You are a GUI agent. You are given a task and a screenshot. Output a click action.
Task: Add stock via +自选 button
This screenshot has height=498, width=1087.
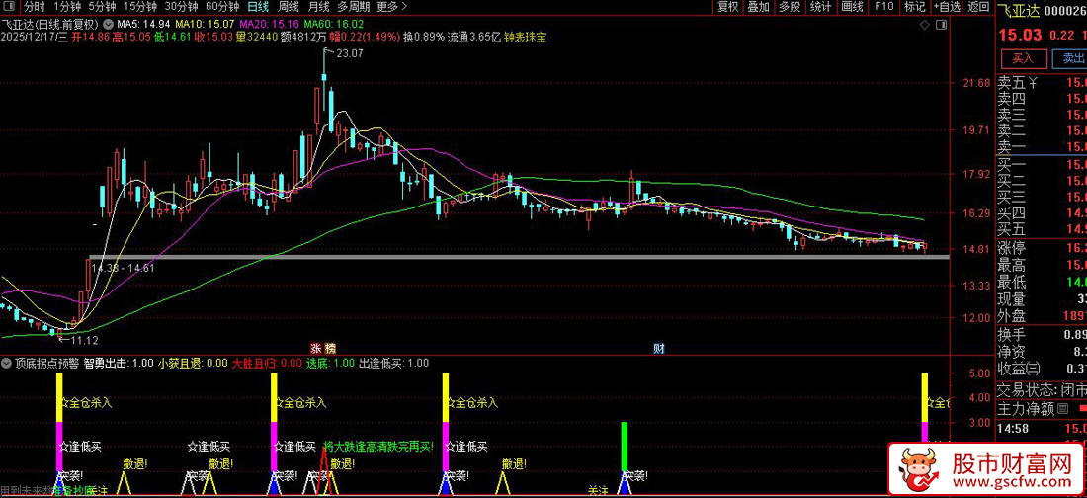coord(947,7)
